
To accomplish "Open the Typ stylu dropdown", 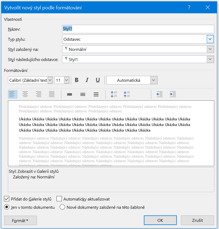I will (210, 39).
